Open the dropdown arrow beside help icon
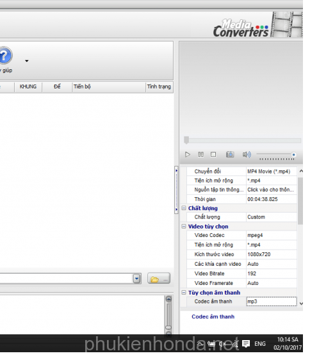This screenshot has height=358, width=310. point(27,61)
